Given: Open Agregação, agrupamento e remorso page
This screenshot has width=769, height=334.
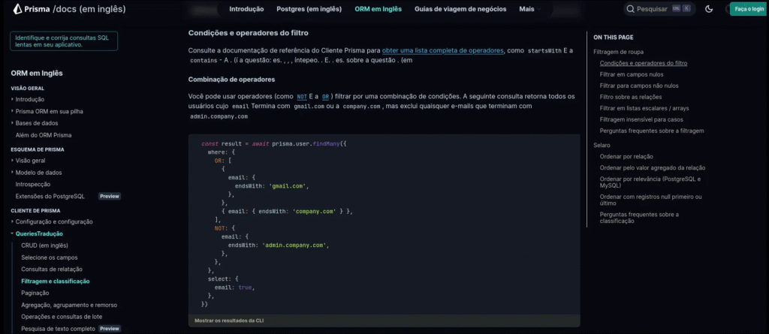Looking at the screenshot, I should pyautogui.click(x=69, y=305).
